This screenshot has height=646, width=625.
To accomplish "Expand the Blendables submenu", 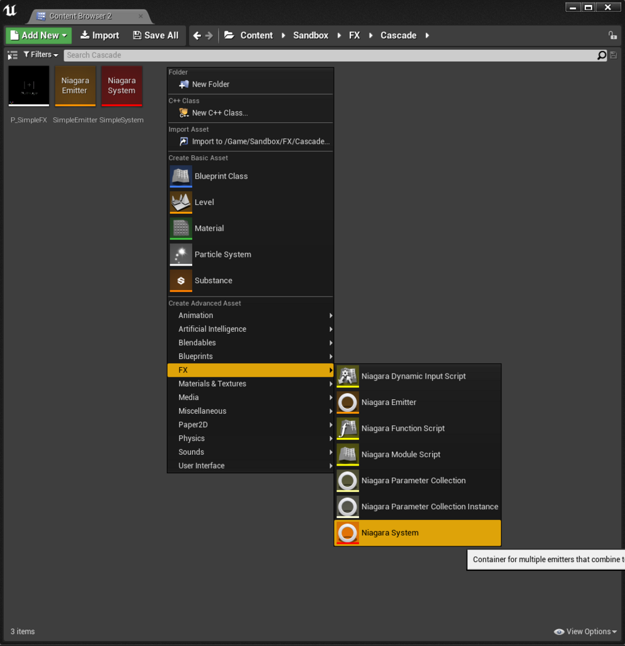I will (250, 343).
